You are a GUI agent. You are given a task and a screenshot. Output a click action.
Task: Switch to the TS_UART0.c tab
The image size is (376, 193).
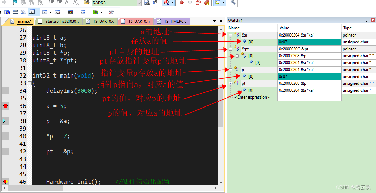coord(101,21)
